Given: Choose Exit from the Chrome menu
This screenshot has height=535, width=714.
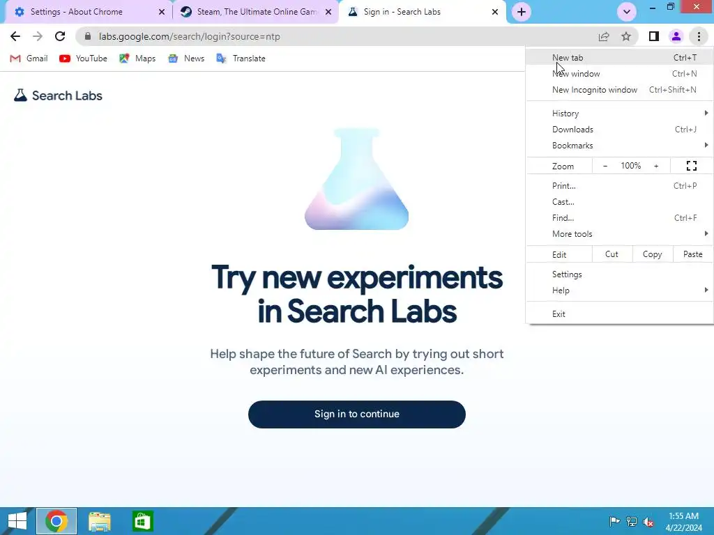Looking at the screenshot, I should [x=619, y=314].
